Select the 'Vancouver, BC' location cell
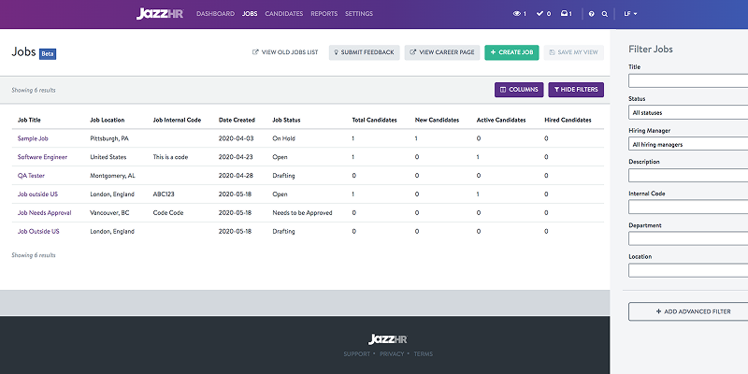This screenshot has height=374, width=748. (x=109, y=213)
